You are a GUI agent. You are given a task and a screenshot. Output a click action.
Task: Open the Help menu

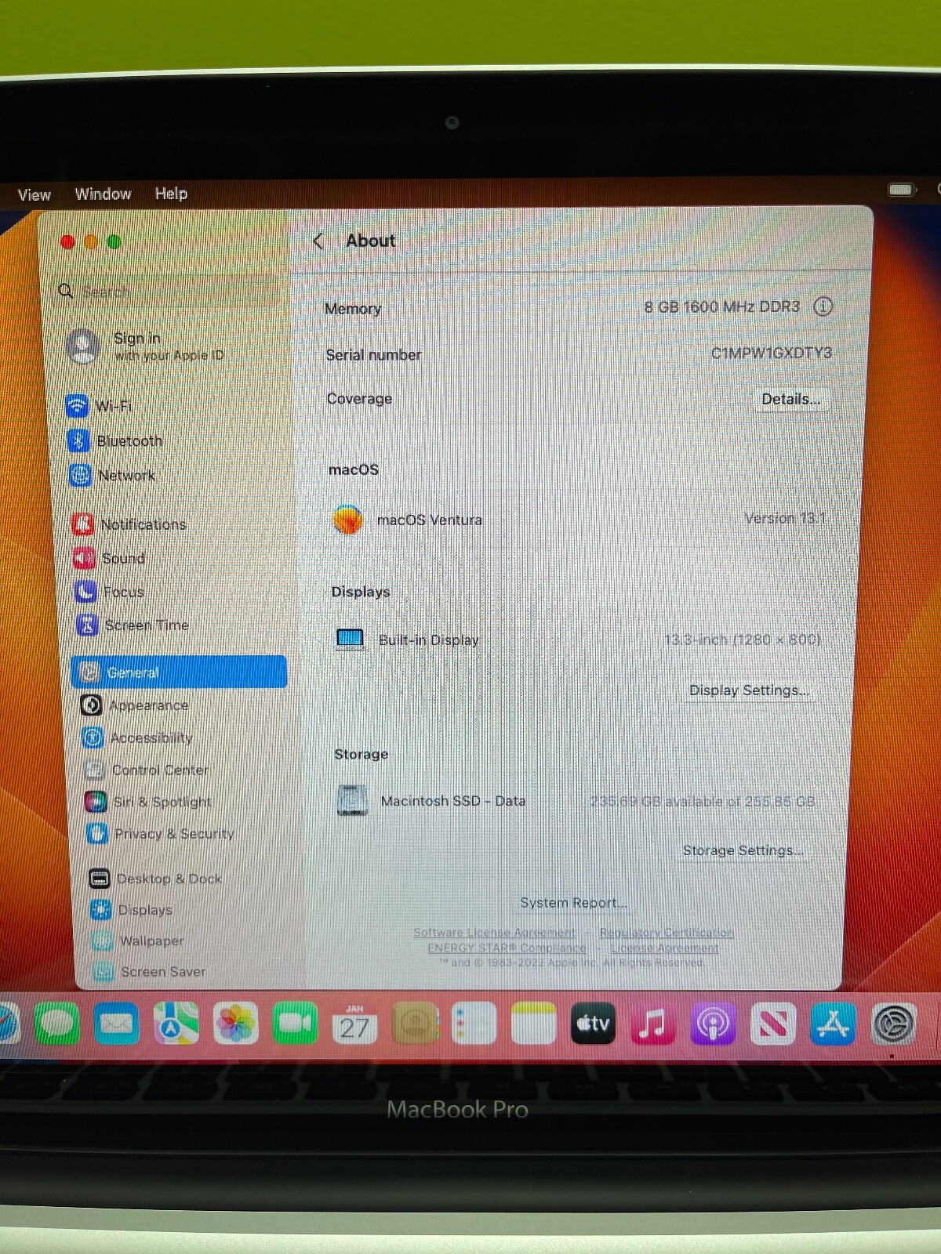click(171, 193)
